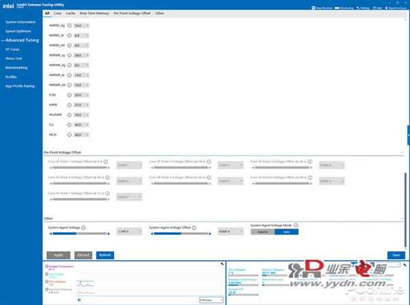Image resolution: width=410 pixels, height=305 pixels.
Task: Open graph settings wrench in left monitor panel
Action: coord(222,264)
